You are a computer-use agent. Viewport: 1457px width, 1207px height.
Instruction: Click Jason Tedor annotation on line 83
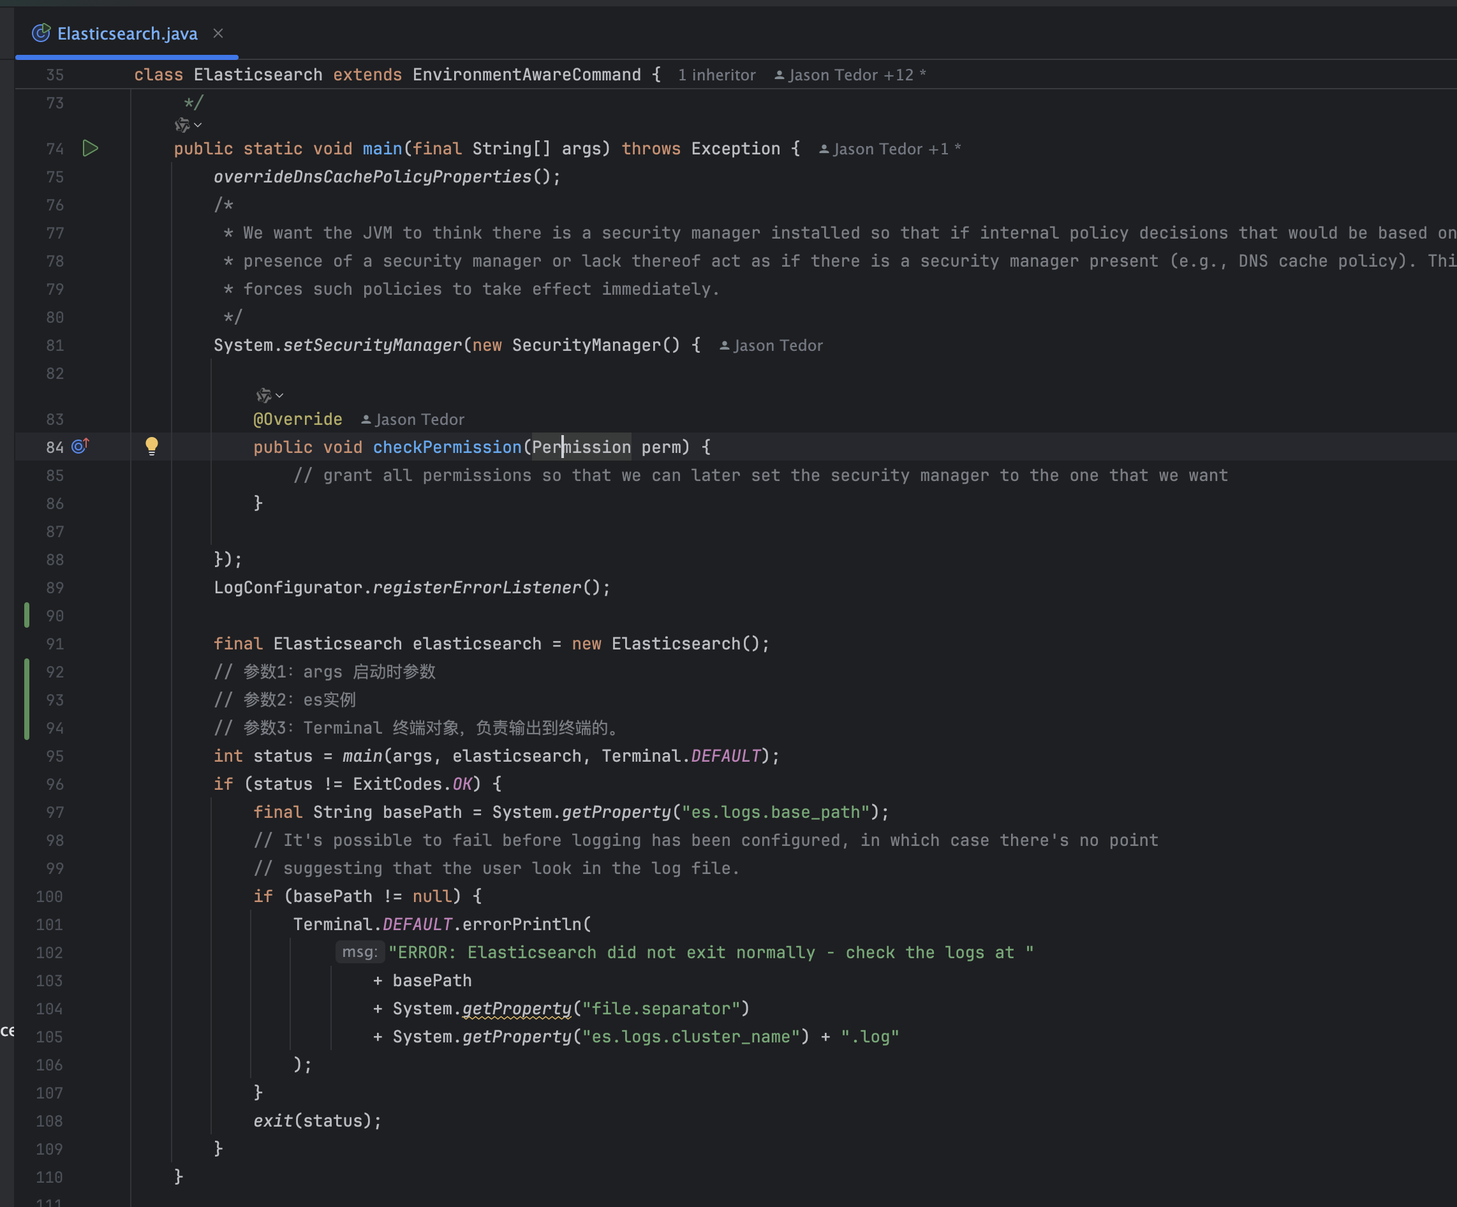pos(420,419)
